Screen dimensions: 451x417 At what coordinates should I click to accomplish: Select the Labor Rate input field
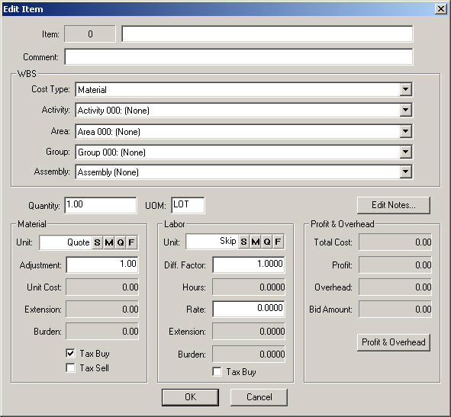pyautogui.click(x=249, y=309)
